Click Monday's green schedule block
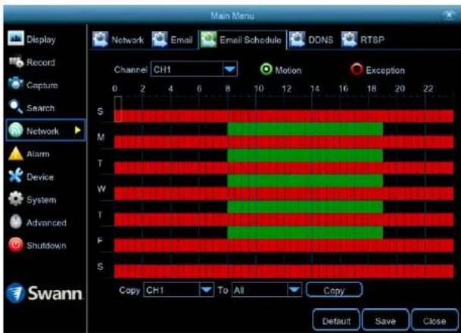The width and height of the screenshot is (461, 333). [305, 129]
